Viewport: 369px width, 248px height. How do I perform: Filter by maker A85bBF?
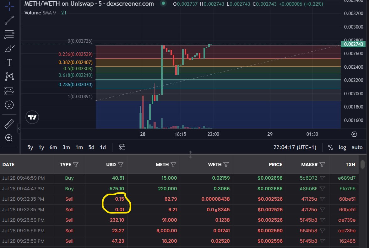click(x=323, y=188)
